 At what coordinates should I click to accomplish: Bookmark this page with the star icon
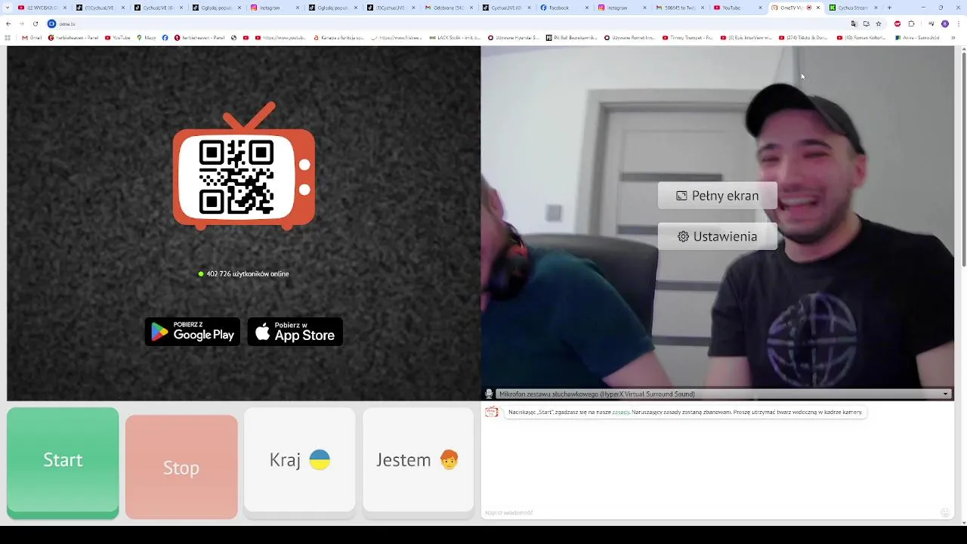tap(878, 23)
